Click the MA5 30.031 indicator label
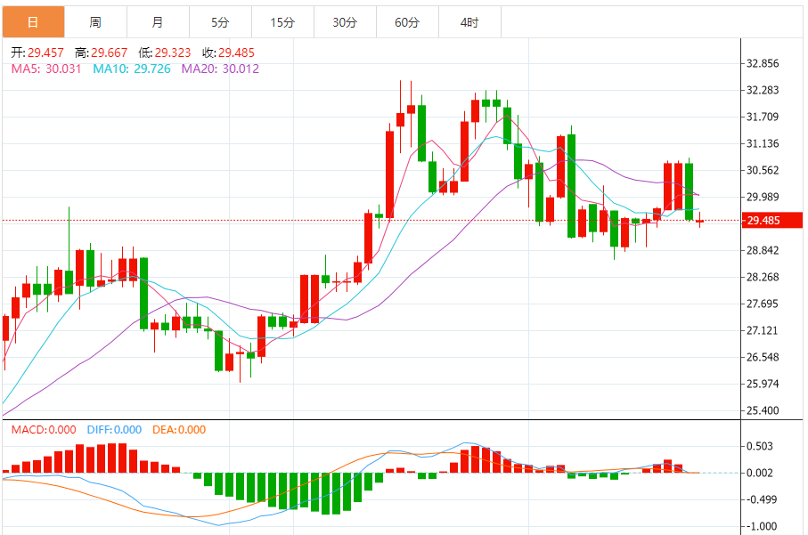Image resolution: width=808 pixels, height=535 pixels. point(46,69)
